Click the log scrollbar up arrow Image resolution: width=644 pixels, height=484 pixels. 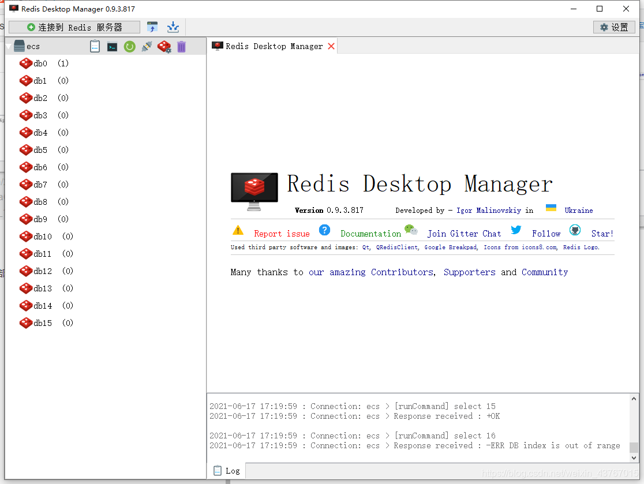pos(634,399)
